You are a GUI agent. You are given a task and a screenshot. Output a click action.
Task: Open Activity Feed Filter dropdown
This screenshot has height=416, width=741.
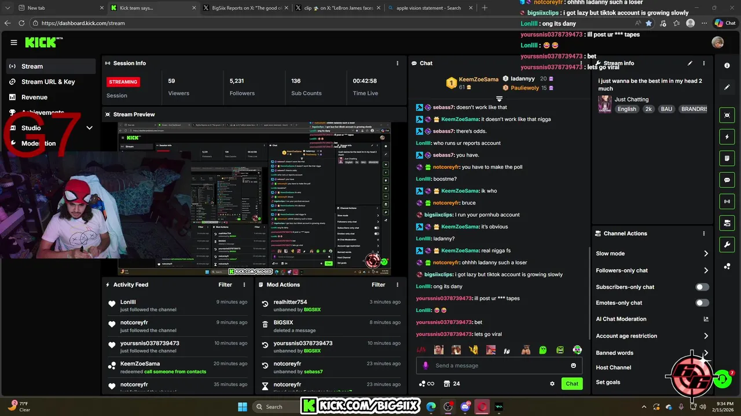(x=225, y=284)
